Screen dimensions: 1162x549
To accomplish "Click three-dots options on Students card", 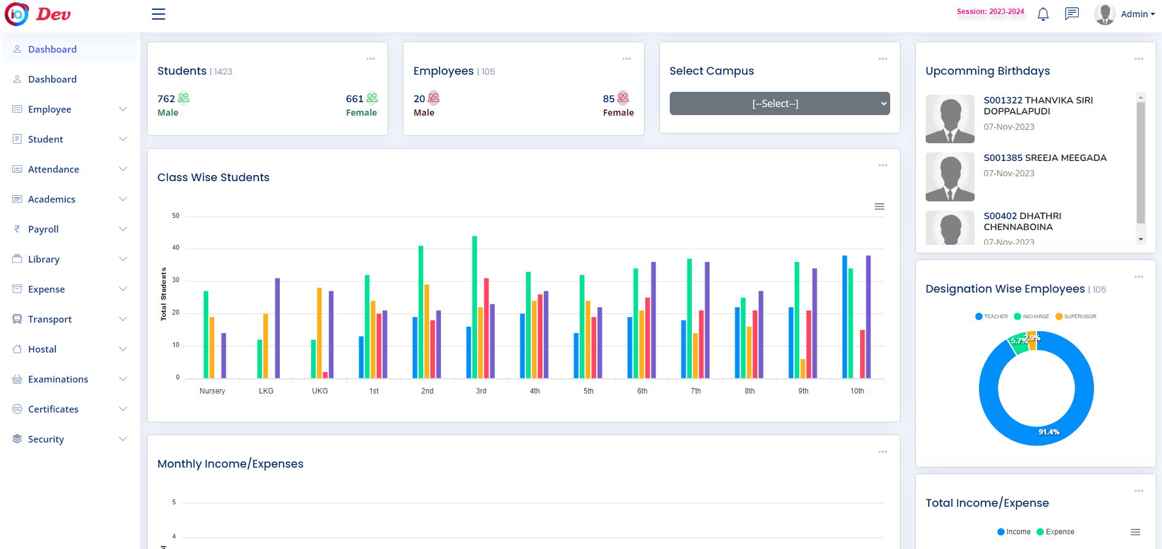I will point(370,59).
